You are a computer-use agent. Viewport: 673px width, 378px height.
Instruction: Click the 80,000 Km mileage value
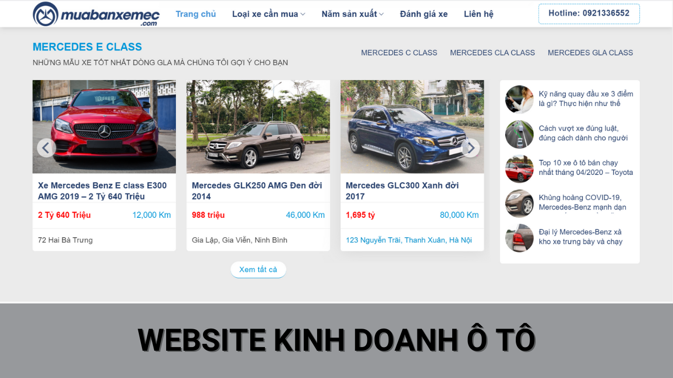click(460, 215)
